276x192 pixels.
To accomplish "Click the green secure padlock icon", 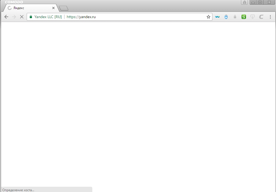I will click(31, 17).
